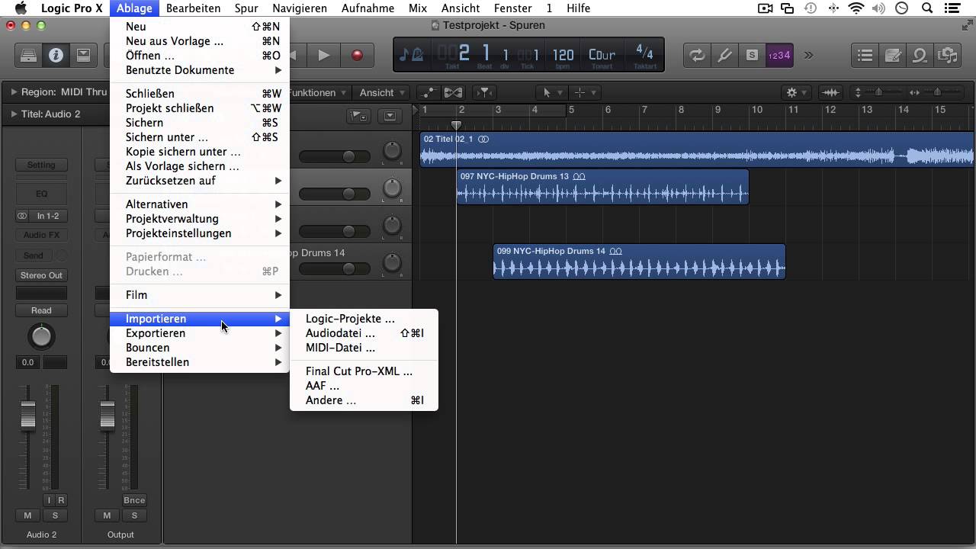Click the Bnce button on Output
This screenshot has width=976, height=549.
click(x=134, y=500)
